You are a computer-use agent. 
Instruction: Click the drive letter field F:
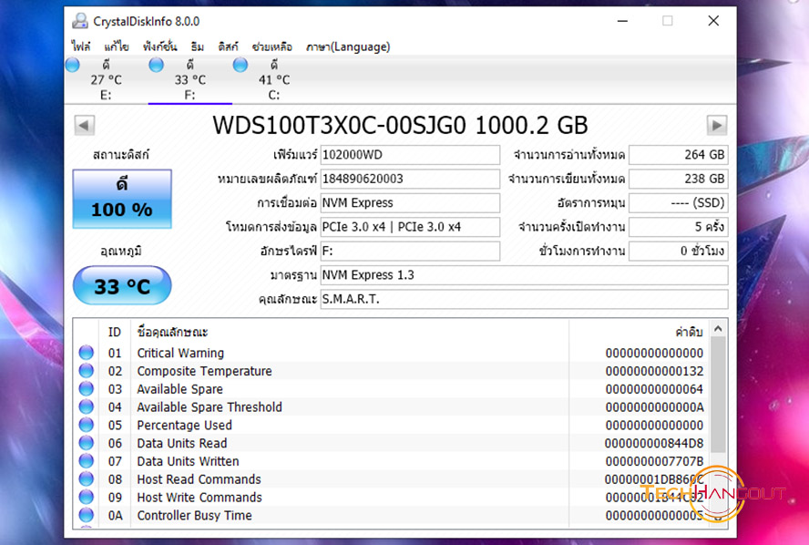pyautogui.click(x=410, y=251)
